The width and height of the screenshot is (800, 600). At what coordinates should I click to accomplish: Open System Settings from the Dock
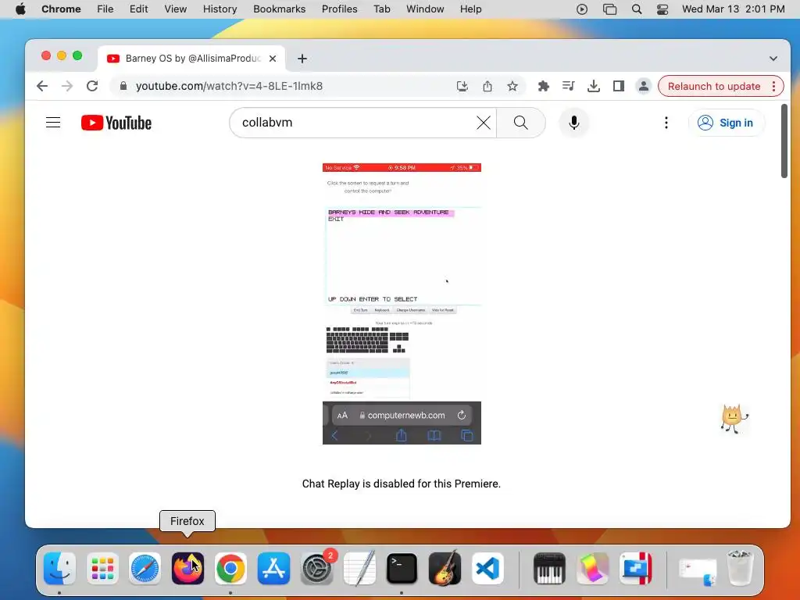[x=317, y=569]
